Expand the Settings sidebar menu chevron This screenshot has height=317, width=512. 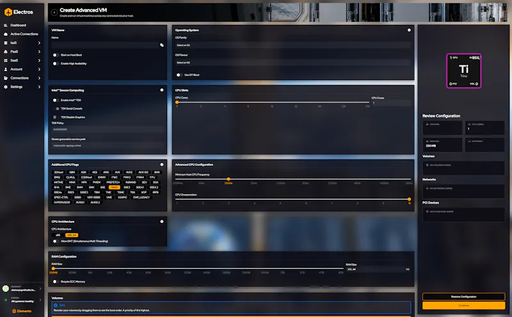point(39,87)
